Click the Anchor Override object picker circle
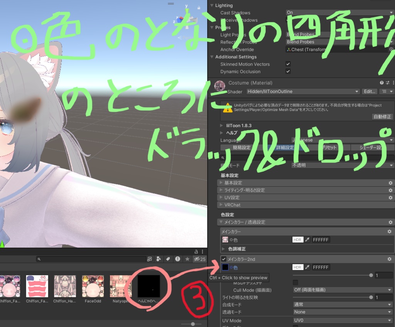395x327 pixels. 391,49
